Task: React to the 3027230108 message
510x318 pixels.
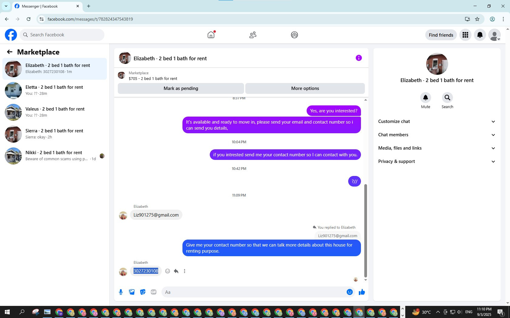Action: coord(168,271)
